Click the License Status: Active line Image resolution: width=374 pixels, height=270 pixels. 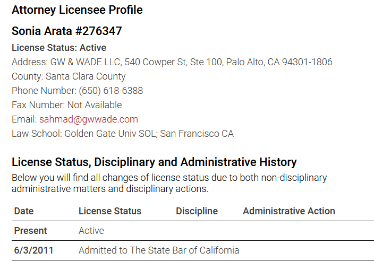[59, 48]
